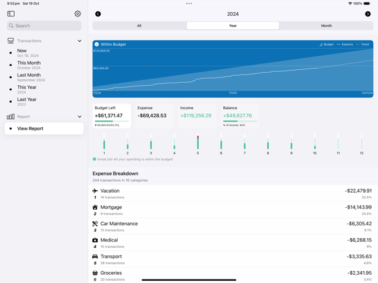Collapse the Report section chevron

pyautogui.click(x=79, y=117)
